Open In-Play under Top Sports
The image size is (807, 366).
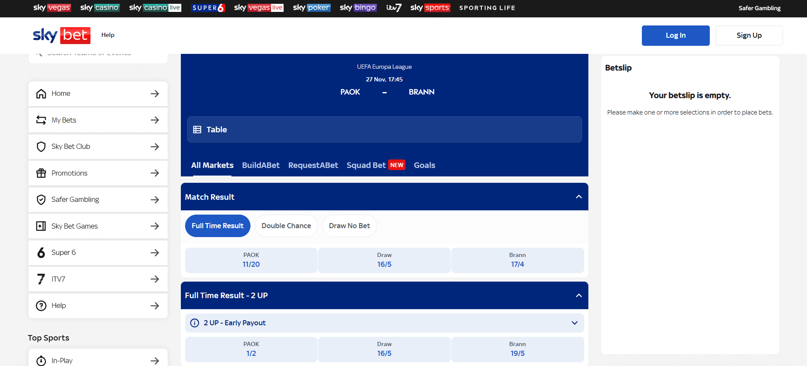point(98,358)
